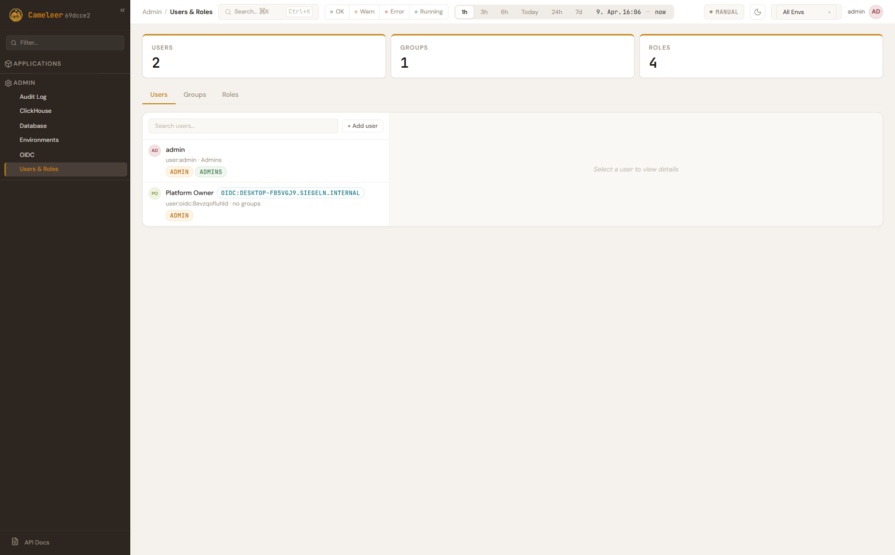Open API Docs document icon
This screenshot has width=895, height=555.
click(15, 542)
